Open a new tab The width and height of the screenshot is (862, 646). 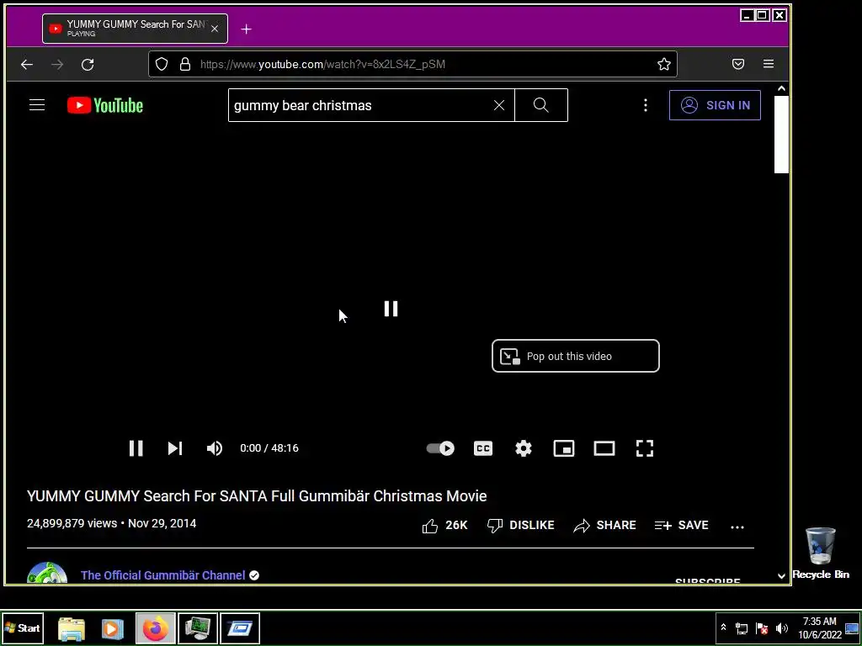click(247, 29)
